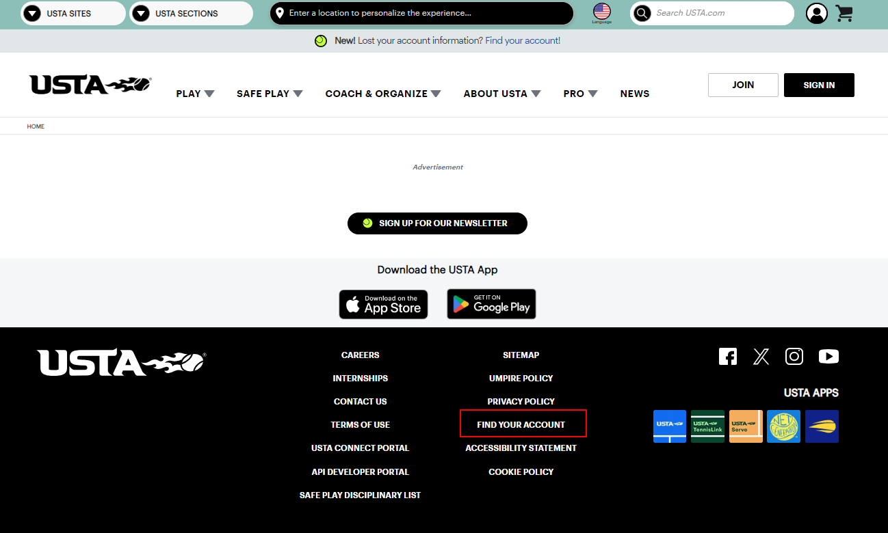Screen dimensions: 888x533
Task: Select the Language flag icon
Action: (x=601, y=12)
